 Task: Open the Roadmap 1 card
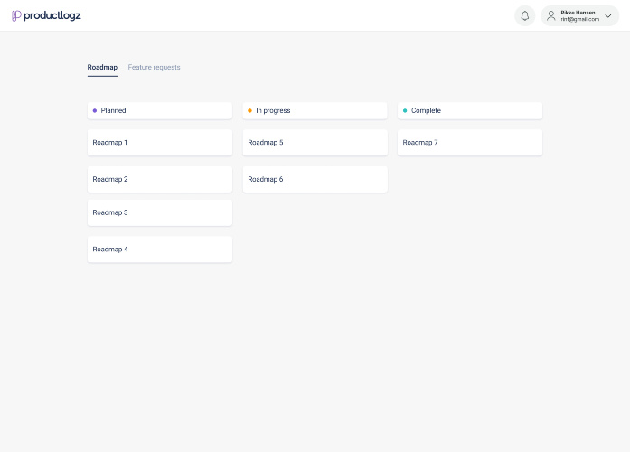(160, 142)
